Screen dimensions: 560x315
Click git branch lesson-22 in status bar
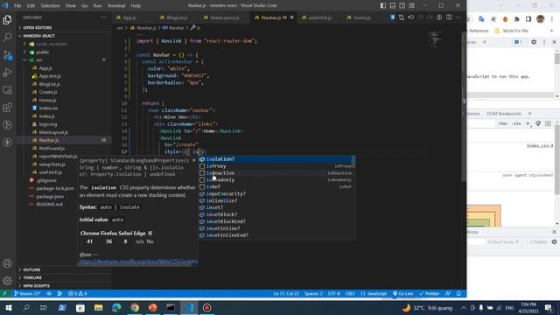[x=27, y=294]
